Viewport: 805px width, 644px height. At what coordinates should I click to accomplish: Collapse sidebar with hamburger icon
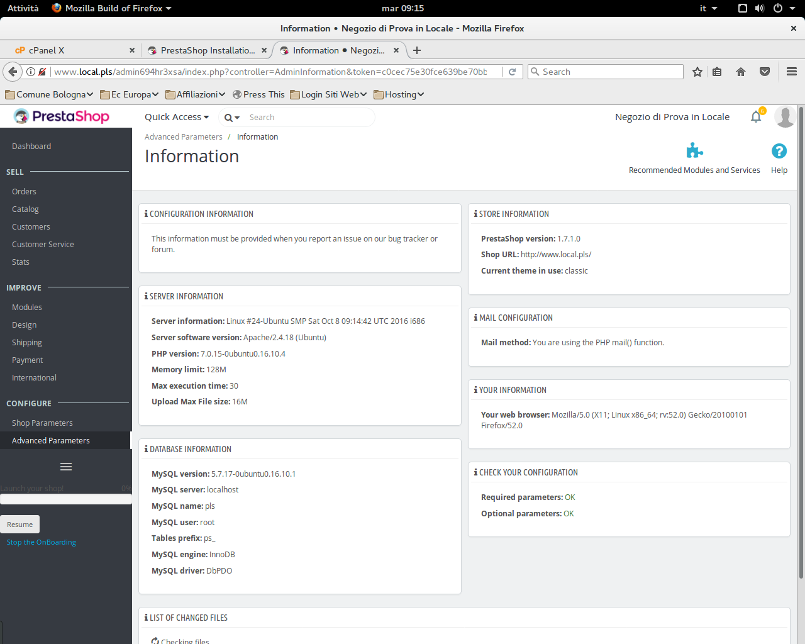66,467
